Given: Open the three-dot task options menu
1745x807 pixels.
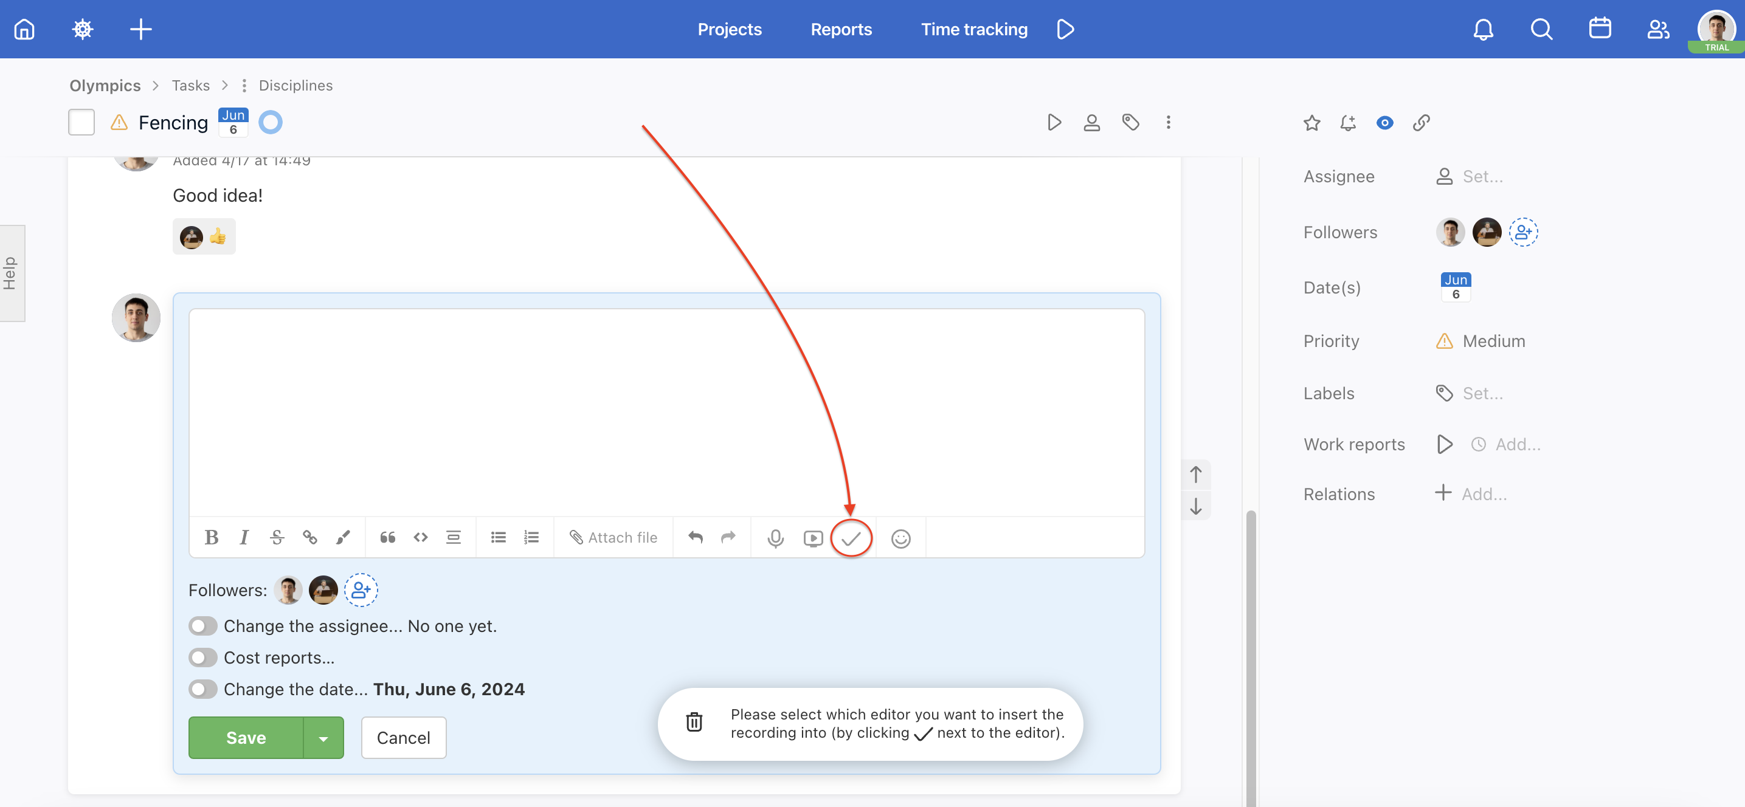Looking at the screenshot, I should [1169, 122].
